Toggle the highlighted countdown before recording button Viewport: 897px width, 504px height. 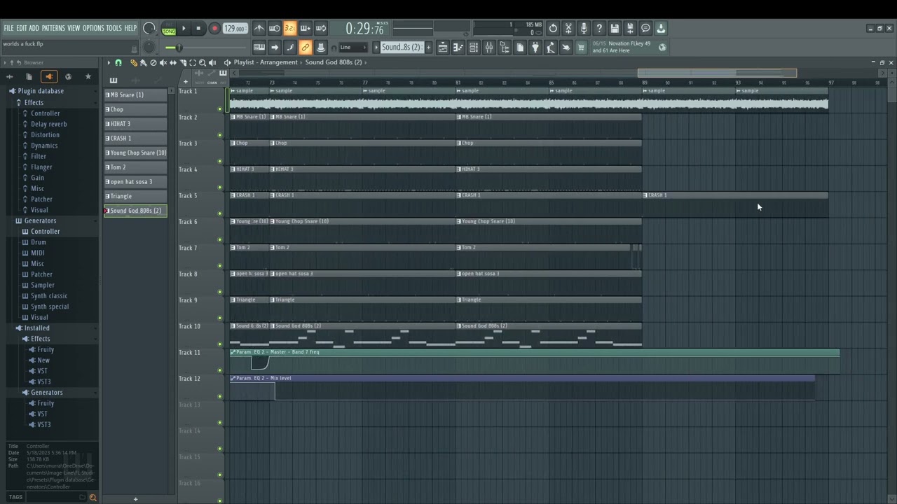pyautogui.click(x=289, y=29)
